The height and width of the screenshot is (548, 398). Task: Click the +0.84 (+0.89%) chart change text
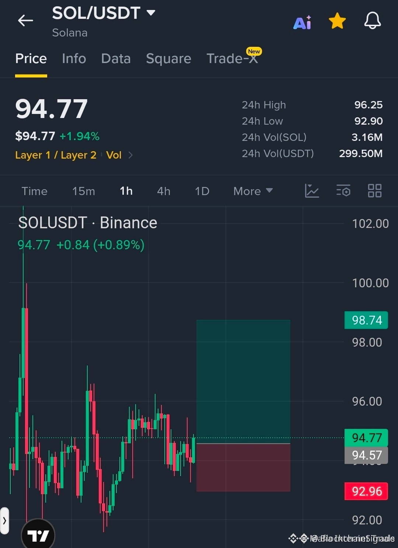click(100, 245)
